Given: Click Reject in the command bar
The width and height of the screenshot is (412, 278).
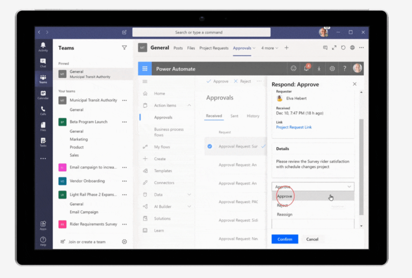Looking at the screenshot, I should pyautogui.click(x=242, y=81).
